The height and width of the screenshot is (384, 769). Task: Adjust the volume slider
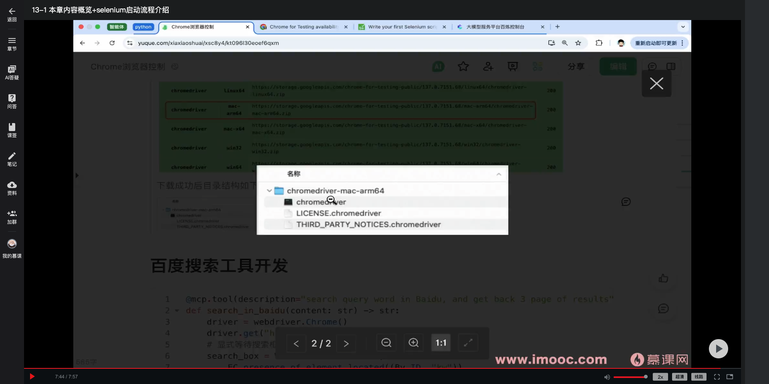pos(630,377)
